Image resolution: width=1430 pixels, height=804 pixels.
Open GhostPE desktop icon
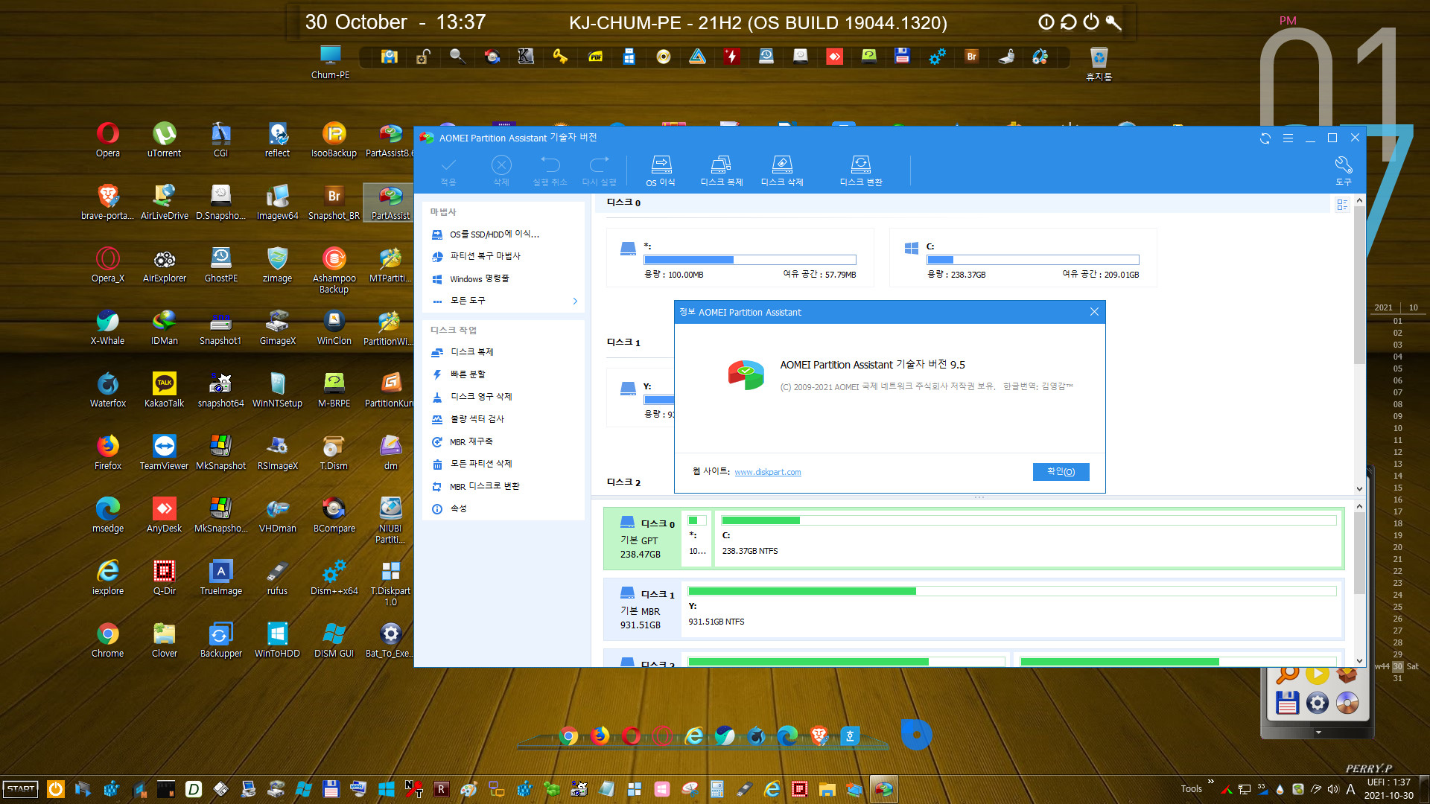pyautogui.click(x=220, y=265)
